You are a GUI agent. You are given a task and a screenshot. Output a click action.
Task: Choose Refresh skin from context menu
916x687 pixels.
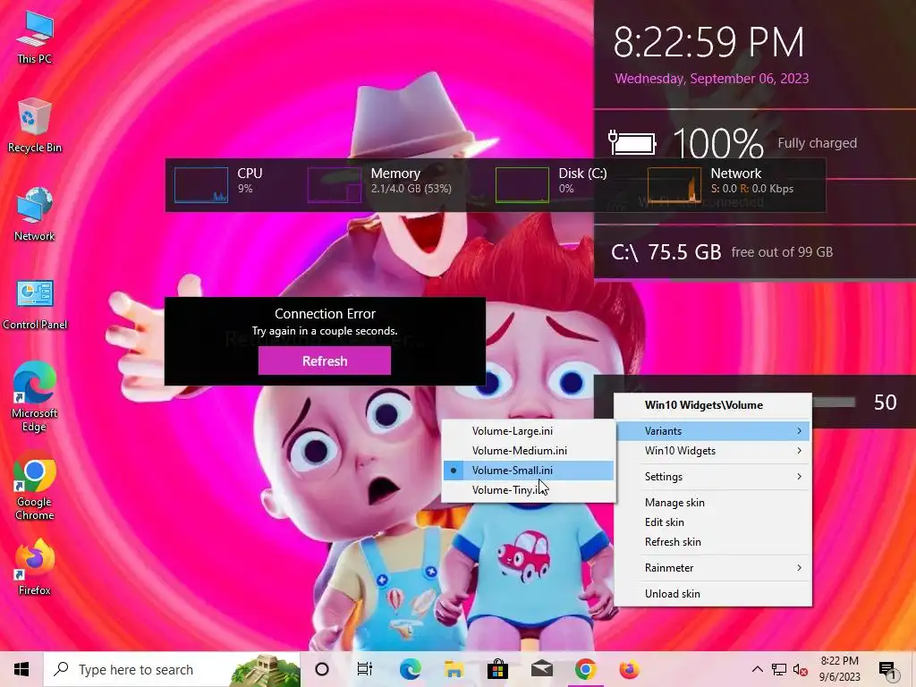tap(713, 542)
